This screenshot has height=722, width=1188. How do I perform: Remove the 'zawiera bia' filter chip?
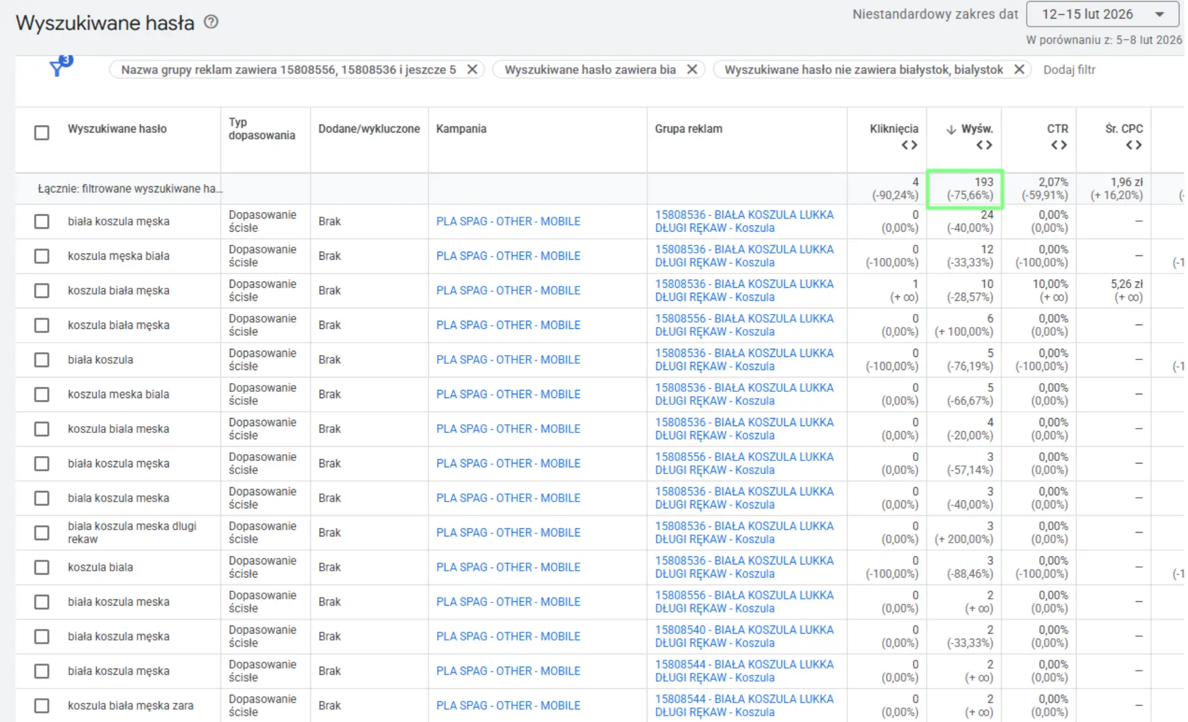pyautogui.click(x=692, y=70)
